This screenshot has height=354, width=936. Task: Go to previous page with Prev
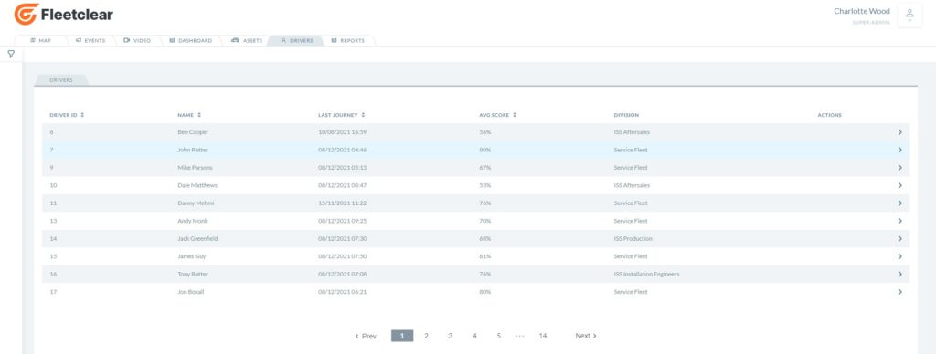pos(366,336)
